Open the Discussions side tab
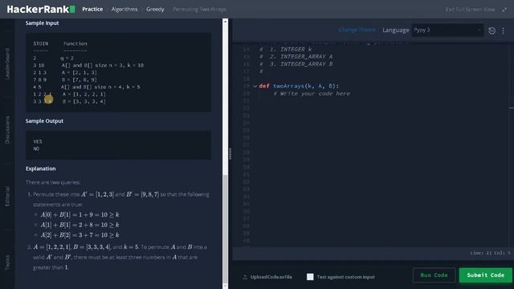 coord(7,130)
